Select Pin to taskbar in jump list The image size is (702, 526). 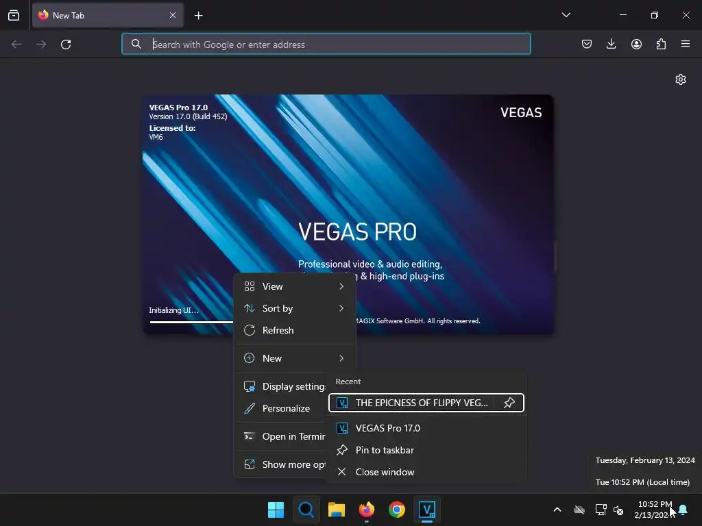click(x=426, y=450)
